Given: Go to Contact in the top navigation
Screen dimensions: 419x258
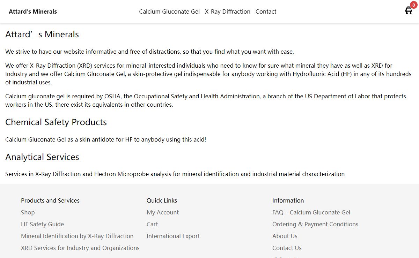Looking at the screenshot, I should coord(266,12).
